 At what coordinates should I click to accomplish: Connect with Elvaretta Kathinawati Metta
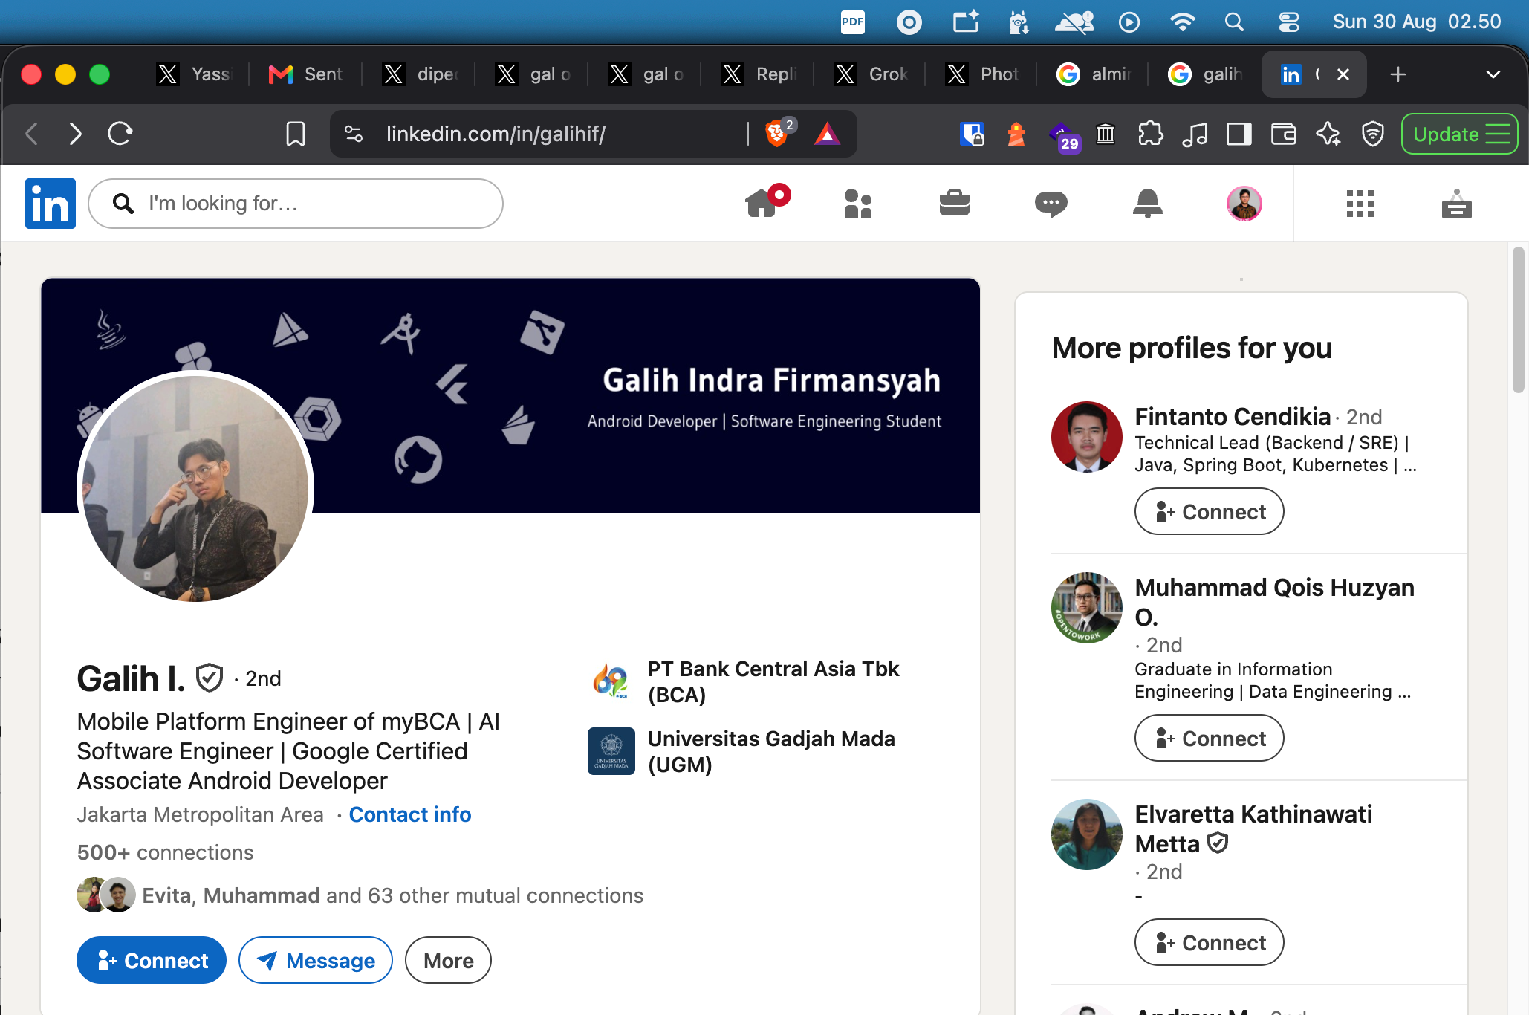coord(1209,942)
